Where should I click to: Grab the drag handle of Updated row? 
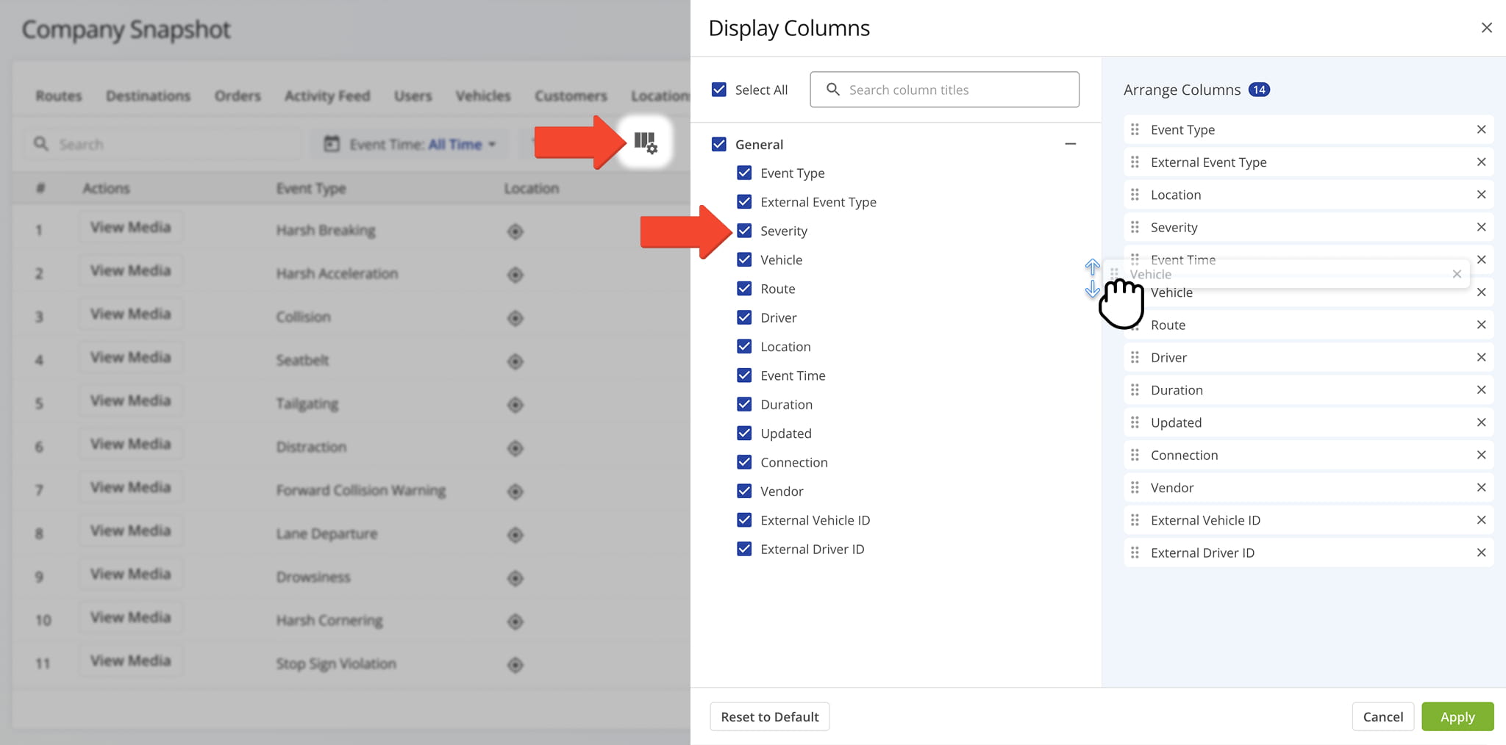click(x=1135, y=422)
